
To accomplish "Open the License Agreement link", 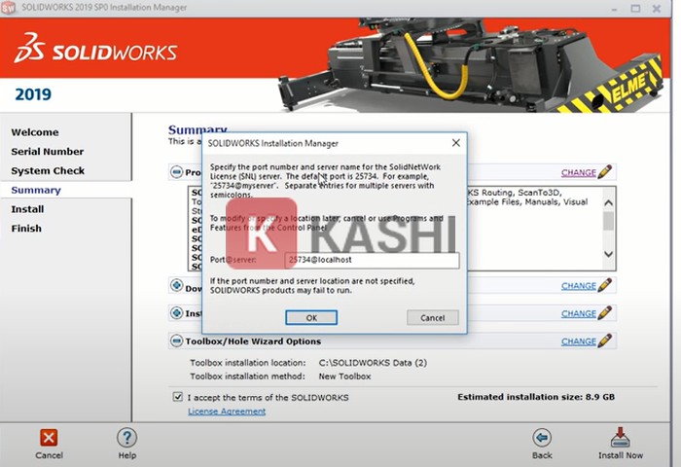I will [226, 412].
